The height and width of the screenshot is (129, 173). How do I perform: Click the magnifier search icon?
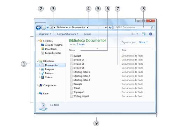point(152,28)
